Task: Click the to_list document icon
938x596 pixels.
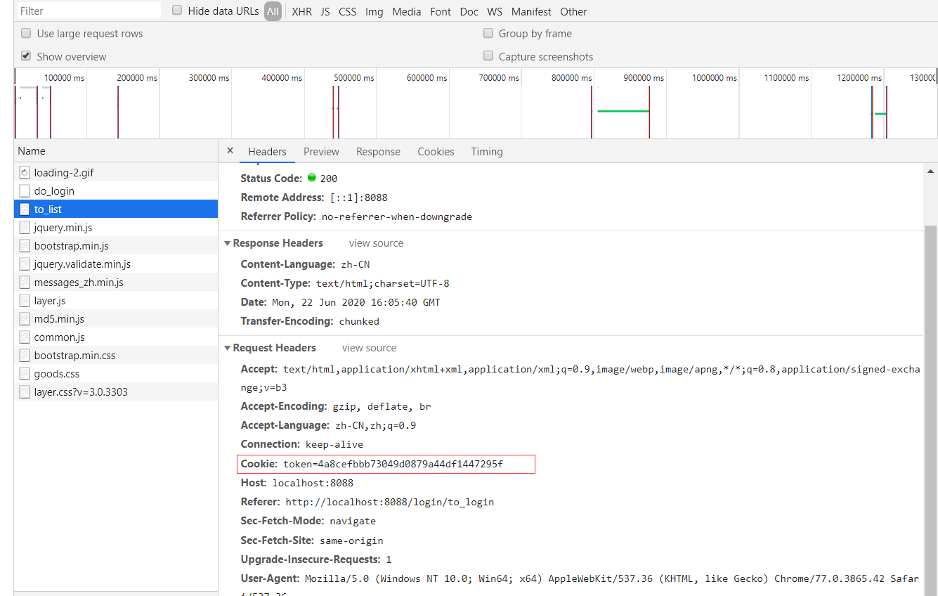Action: (25, 209)
